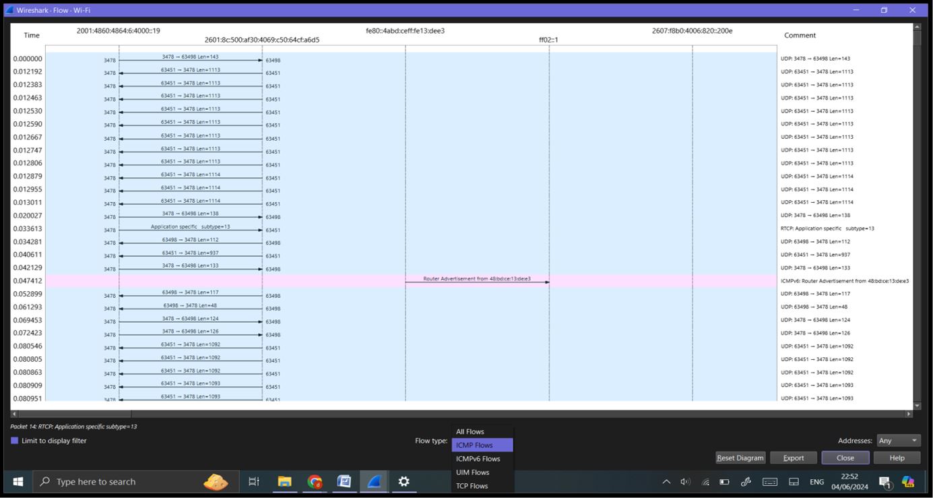Open the Addresses Any dropdown

898,440
